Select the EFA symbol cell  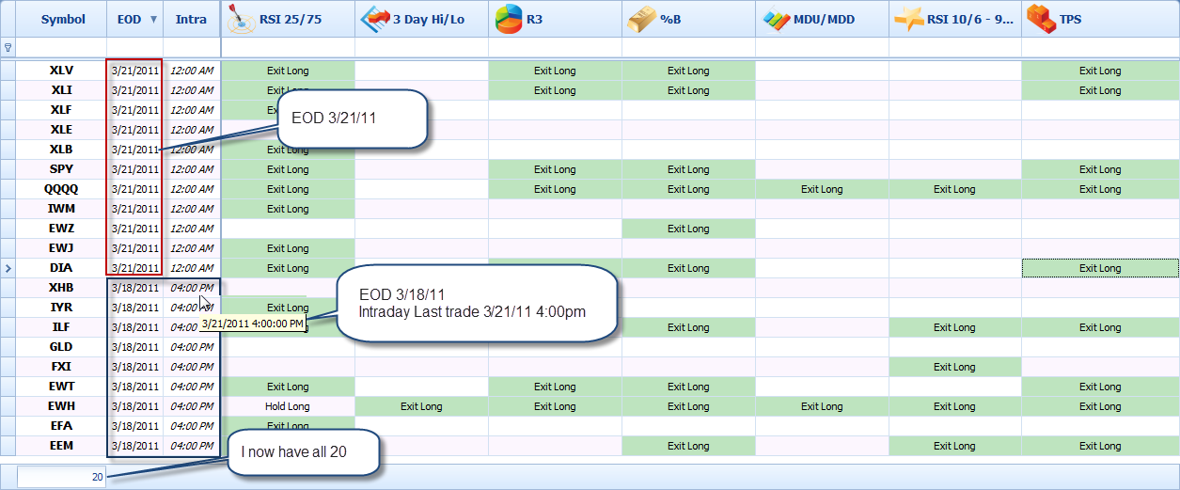tap(61, 426)
